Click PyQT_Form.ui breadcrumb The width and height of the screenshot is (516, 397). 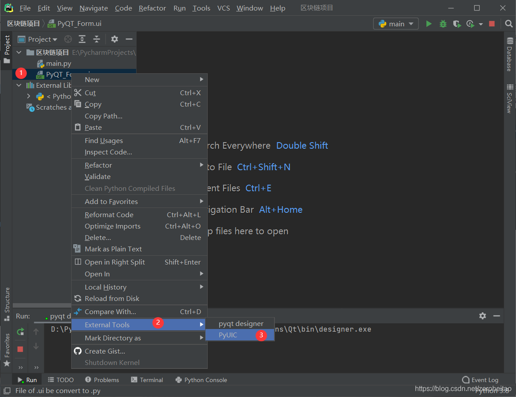click(x=75, y=24)
